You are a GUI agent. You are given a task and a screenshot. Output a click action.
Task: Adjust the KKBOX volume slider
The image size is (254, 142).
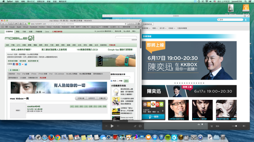pyautogui.click(x=236, y=126)
